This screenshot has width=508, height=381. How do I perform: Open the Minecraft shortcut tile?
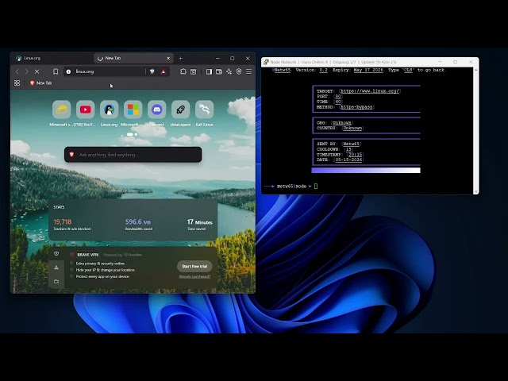click(62, 110)
